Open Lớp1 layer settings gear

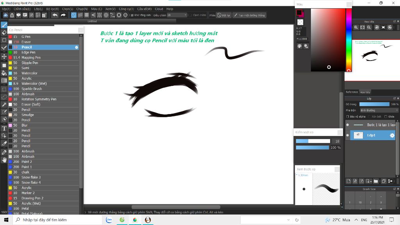click(x=392, y=136)
